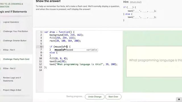Click the textSize(20) code line
Image resolution: width=182 pixels, height=102 pixels.
click(x=58, y=61)
